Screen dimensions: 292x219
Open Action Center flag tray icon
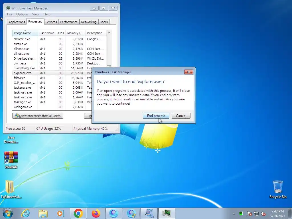[x=249, y=214]
